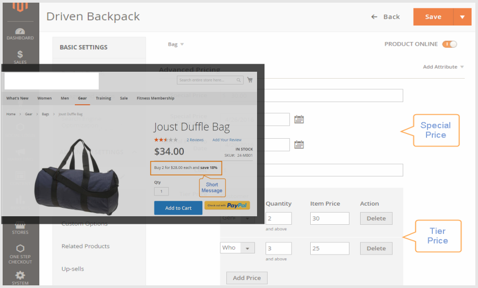Open Custom Options settings section
The height and width of the screenshot is (288, 478).
click(x=84, y=224)
